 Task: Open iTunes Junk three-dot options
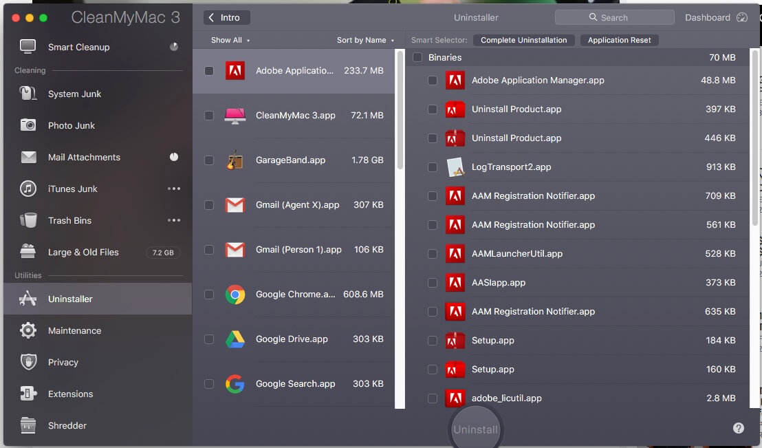pyautogui.click(x=173, y=189)
